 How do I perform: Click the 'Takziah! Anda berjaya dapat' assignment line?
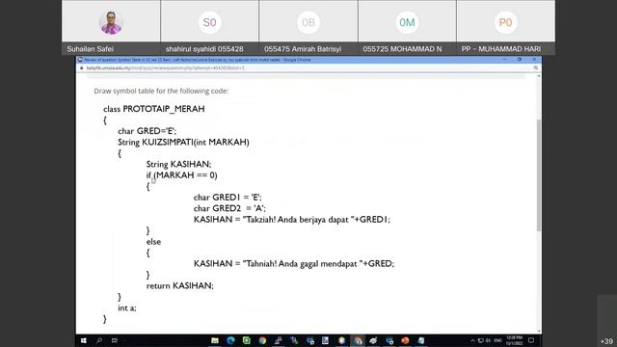click(x=291, y=220)
